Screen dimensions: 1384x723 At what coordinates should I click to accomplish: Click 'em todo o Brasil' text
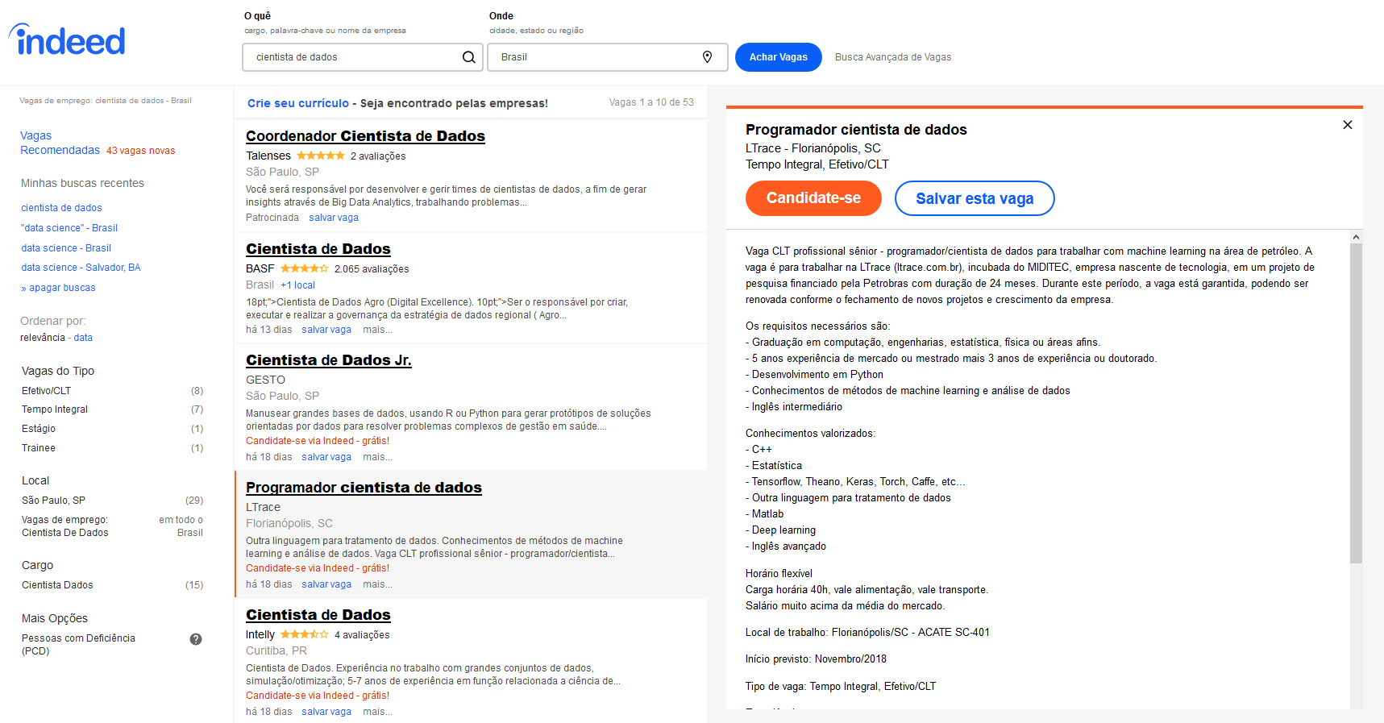(181, 526)
